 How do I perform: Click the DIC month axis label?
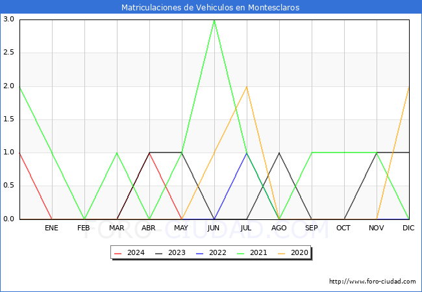click(408, 228)
